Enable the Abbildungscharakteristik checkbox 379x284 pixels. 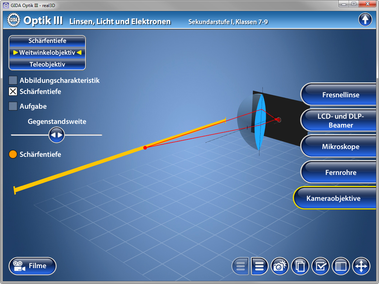(13, 80)
